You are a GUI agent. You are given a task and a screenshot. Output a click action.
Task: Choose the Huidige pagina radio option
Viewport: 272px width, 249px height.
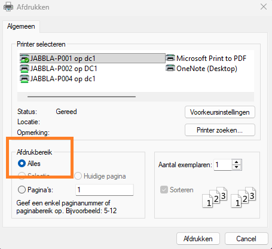tap(78, 176)
